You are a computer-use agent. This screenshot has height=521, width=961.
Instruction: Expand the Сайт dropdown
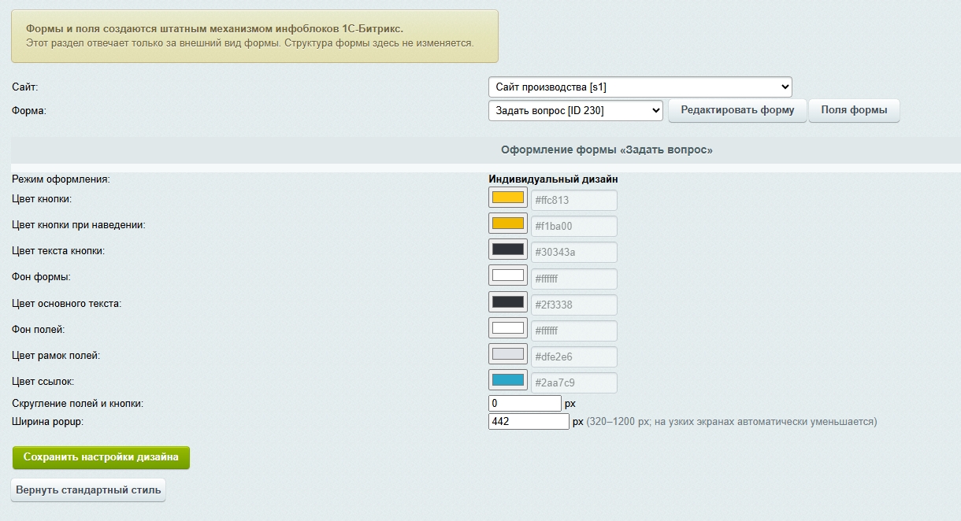(640, 87)
